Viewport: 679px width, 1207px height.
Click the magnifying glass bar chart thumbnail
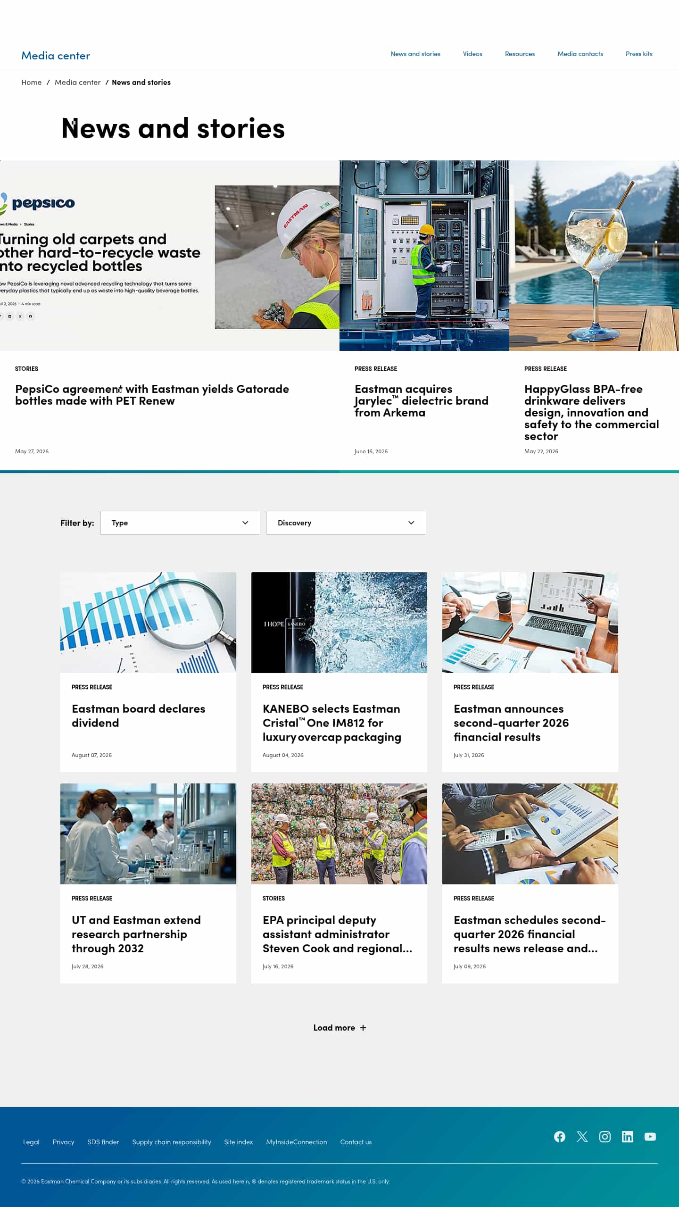(x=148, y=623)
